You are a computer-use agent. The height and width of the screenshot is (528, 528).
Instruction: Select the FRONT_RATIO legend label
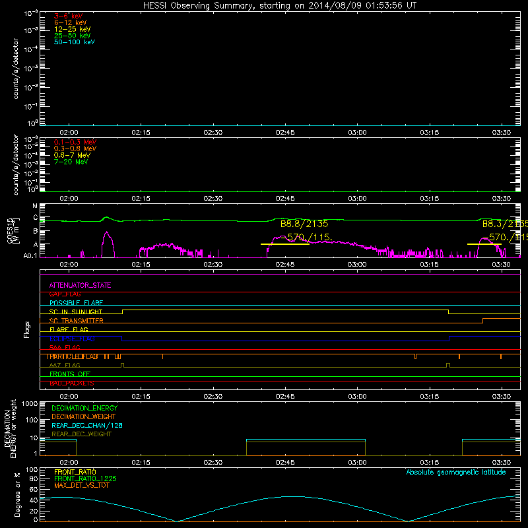point(75,473)
